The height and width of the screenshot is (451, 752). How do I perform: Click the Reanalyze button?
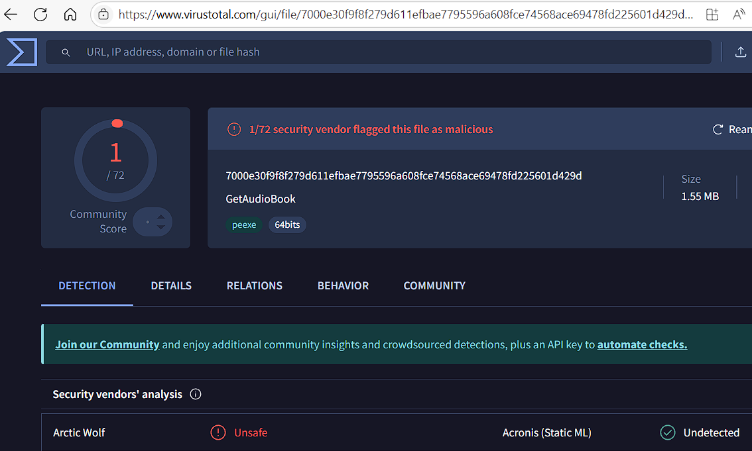tap(731, 129)
